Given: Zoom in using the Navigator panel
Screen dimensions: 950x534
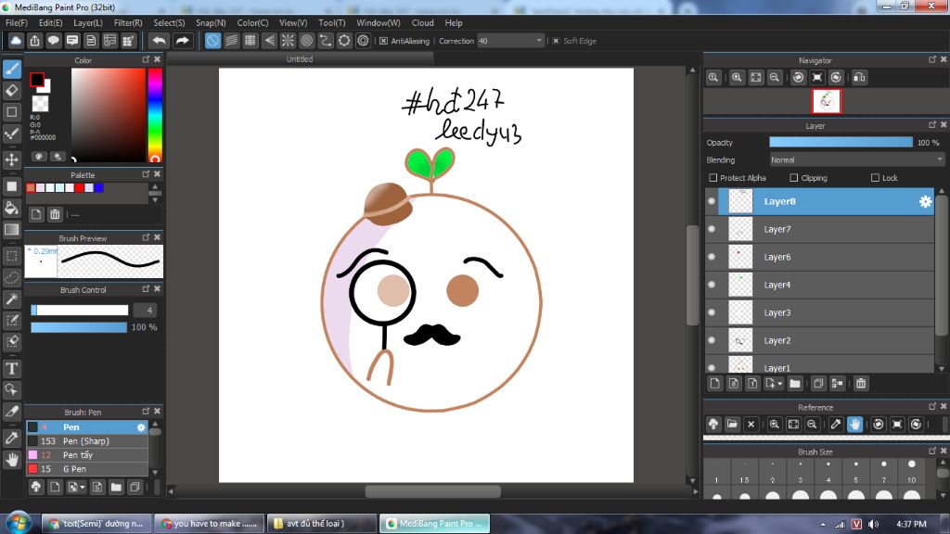Looking at the screenshot, I should 737,78.
